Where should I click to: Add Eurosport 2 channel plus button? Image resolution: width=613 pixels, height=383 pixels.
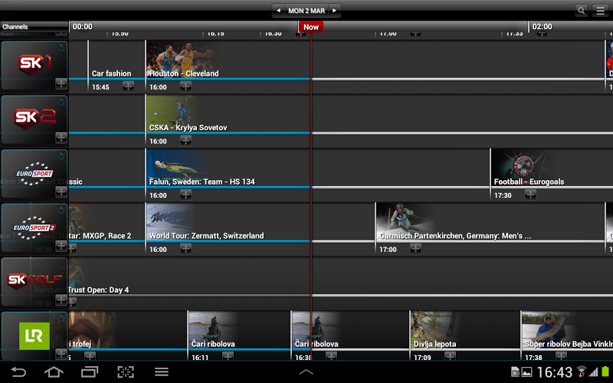pyautogui.click(x=61, y=245)
